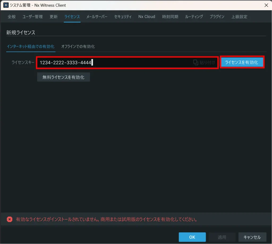Click the paste icon in license key field

click(196, 62)
